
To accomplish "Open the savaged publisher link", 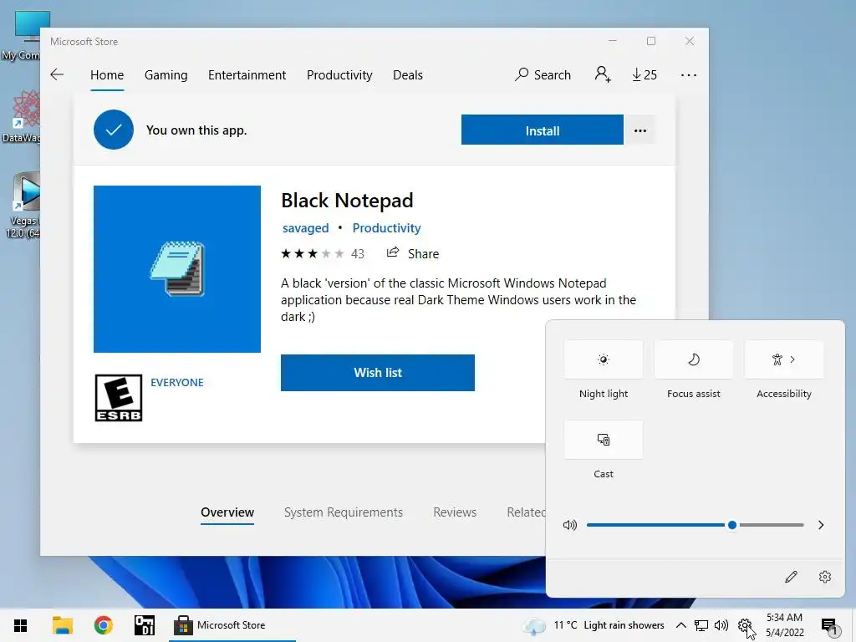I will click(306, 228).
